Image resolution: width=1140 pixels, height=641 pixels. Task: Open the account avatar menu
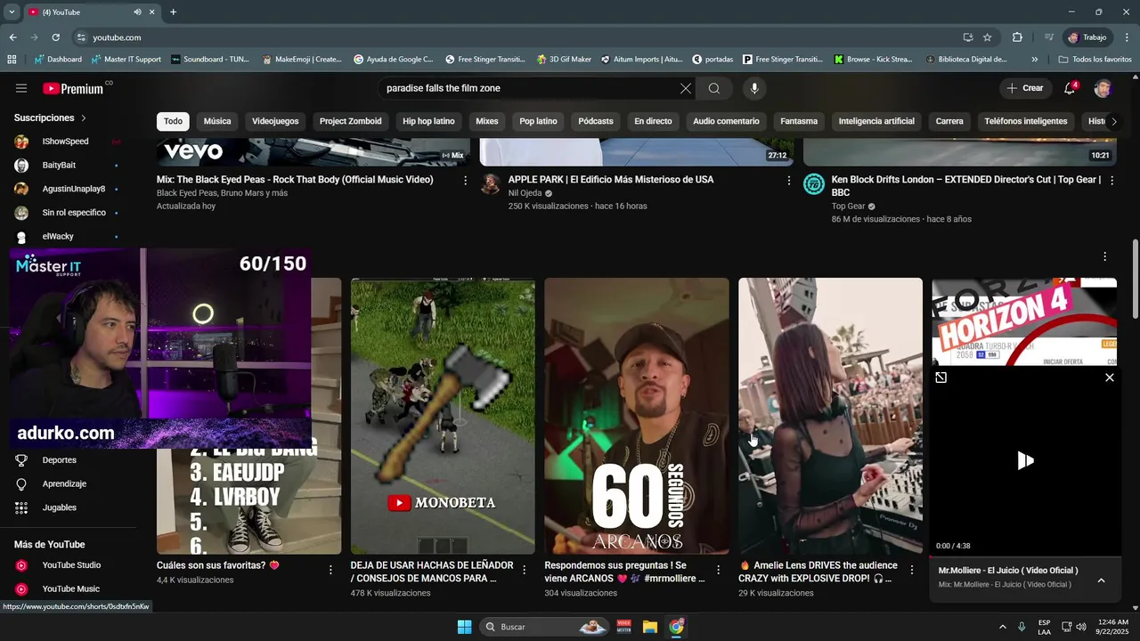coord(1103,88)
